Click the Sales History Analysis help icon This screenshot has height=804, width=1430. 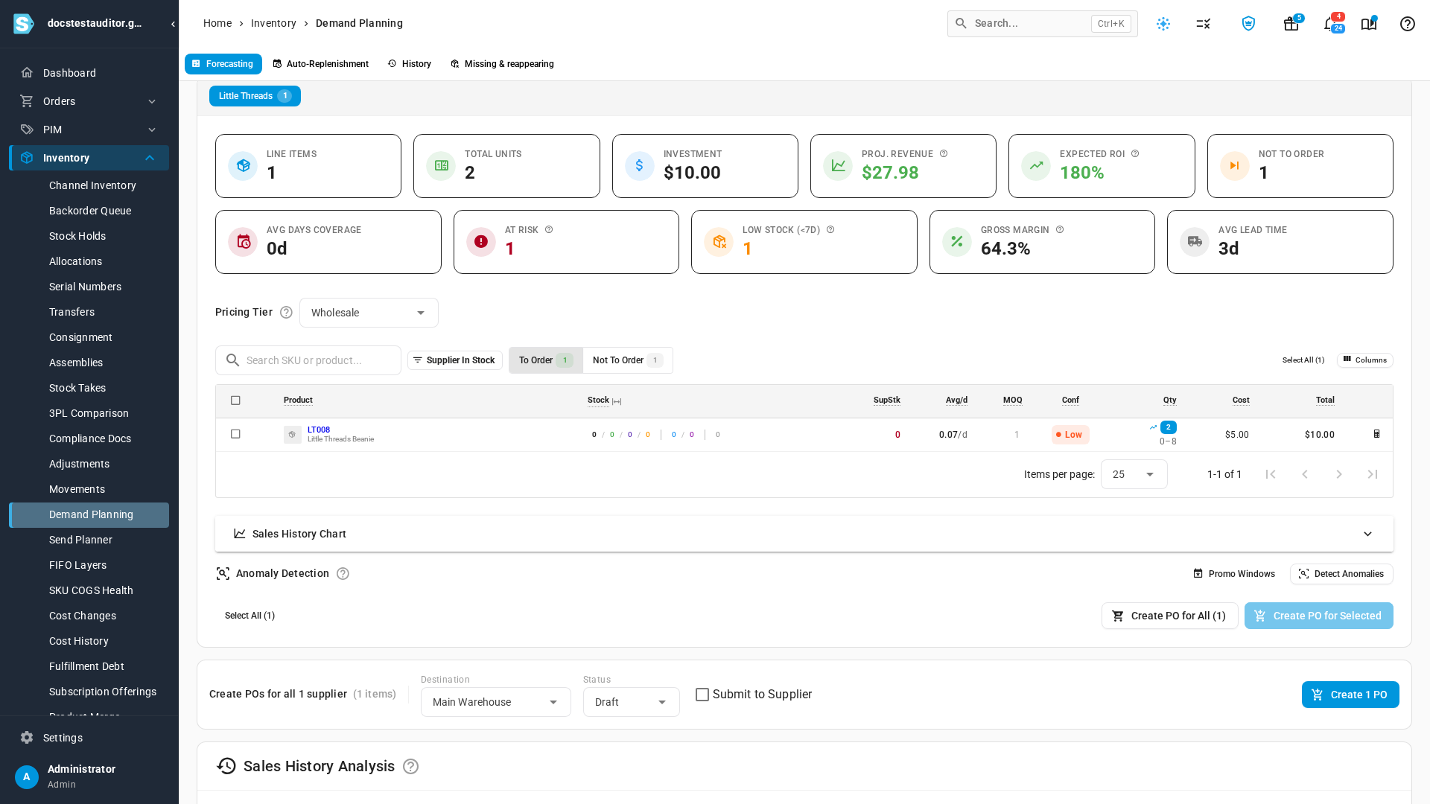(410, 767)
